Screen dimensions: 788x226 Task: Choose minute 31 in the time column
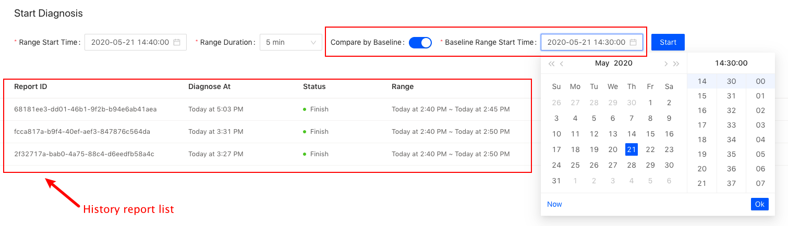pyautogui.click(x=731, y=96)
